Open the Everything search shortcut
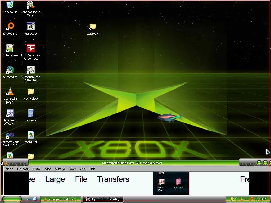The height and width of the screenshot is (203, 271). point(10,29)
